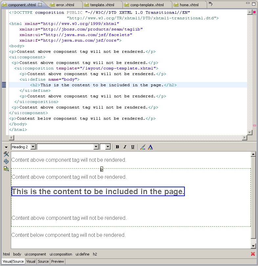Click the <ui:component> opening tag line
258x266 pixels.
[27, 57]
